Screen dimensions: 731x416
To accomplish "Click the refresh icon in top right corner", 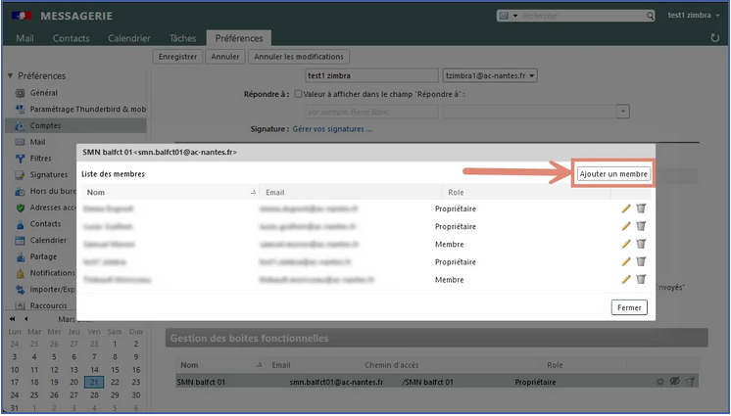I will 714,38.
